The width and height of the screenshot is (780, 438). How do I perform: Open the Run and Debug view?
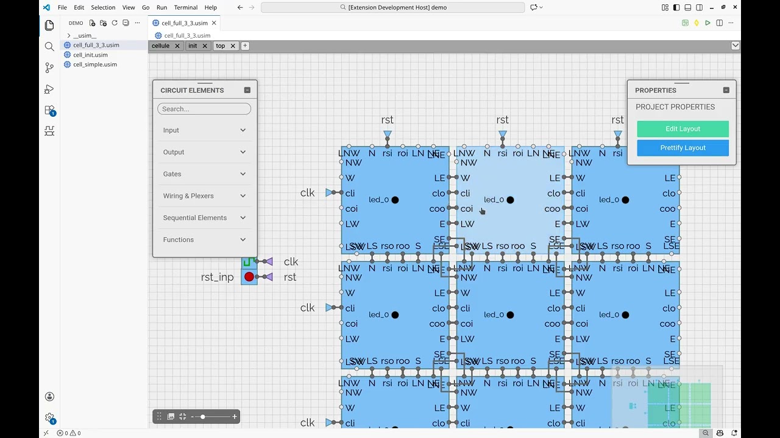(x=49, y=89)
